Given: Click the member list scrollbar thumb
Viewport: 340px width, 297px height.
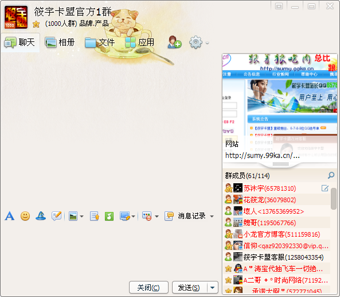Looking at the screenshot, I should [334, 199].
